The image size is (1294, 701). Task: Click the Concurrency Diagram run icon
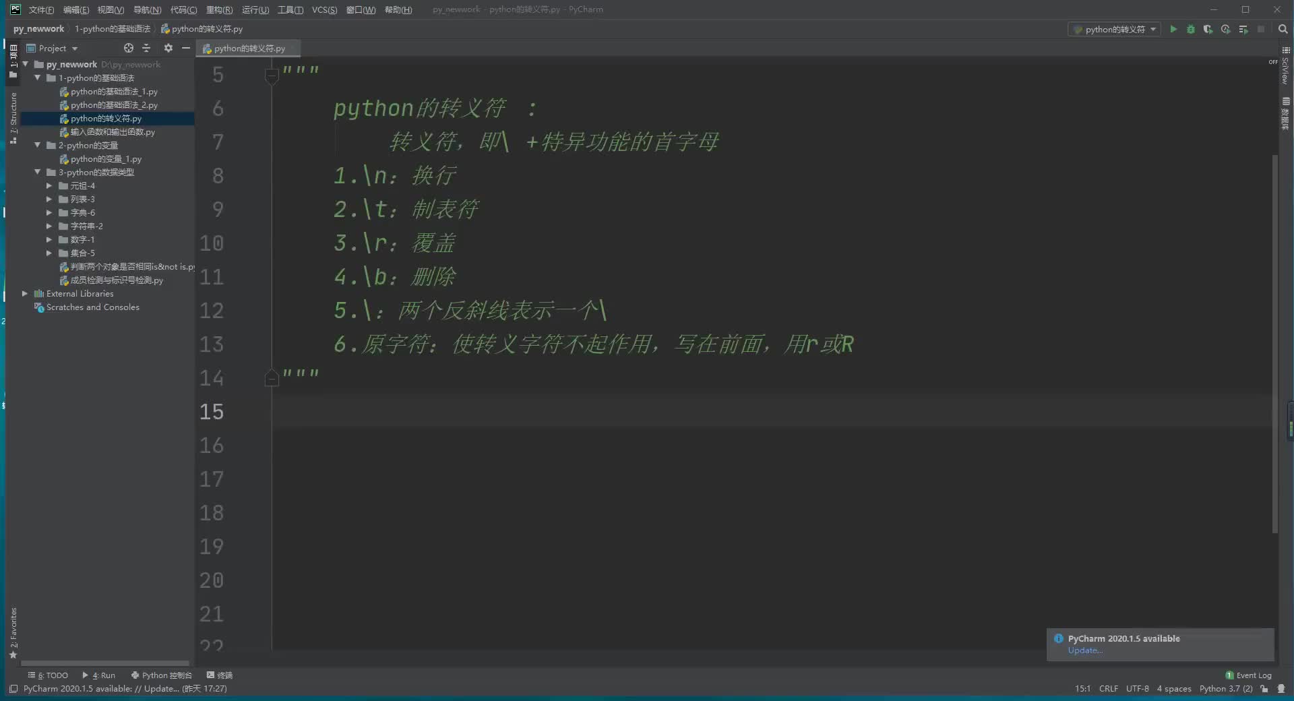[1243, 29]
